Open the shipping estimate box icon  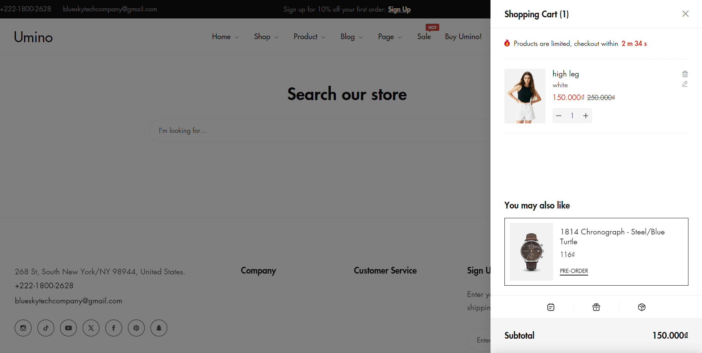[641, 307]
